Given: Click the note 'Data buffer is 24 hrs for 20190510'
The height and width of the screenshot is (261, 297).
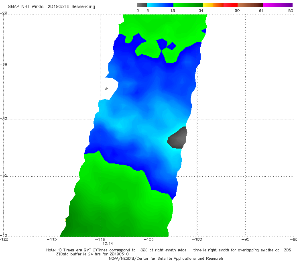Looking at the screenshot, I should tap(92, 254).
